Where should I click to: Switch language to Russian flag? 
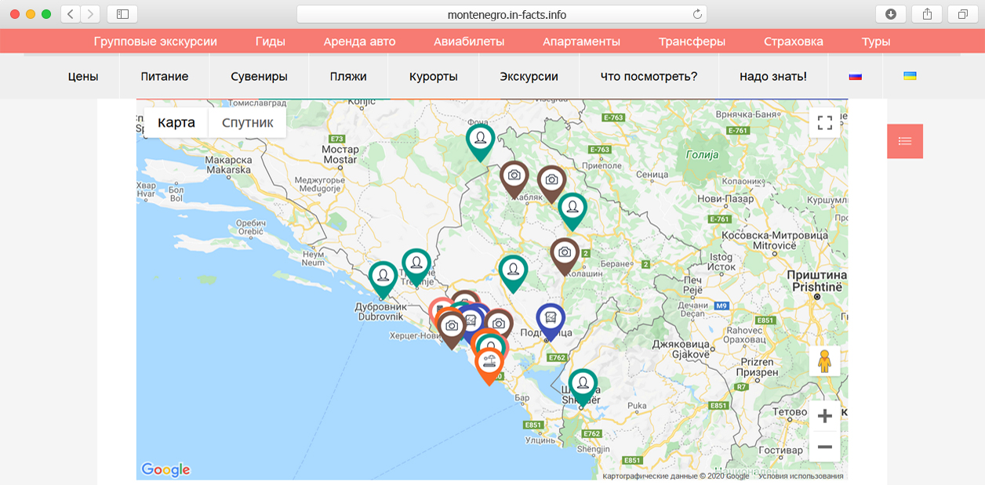855,77
